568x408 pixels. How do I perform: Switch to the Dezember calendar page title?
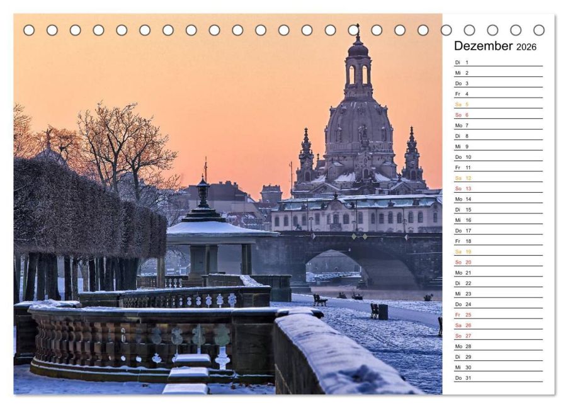coord(482,46)
